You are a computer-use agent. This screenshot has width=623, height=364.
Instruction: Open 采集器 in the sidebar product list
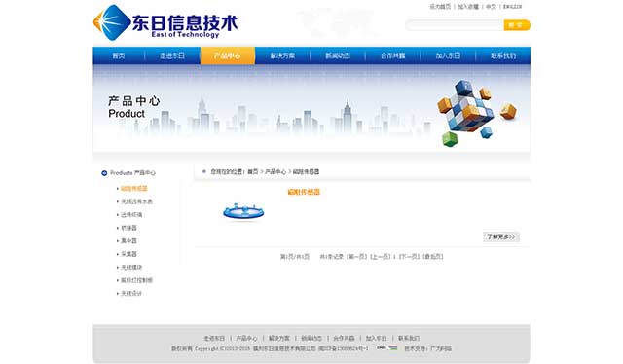[128, 254]
